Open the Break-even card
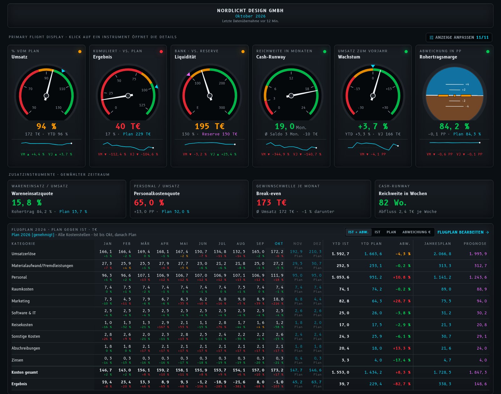Viewport: 501px width, 394px height. click(312, 199)
